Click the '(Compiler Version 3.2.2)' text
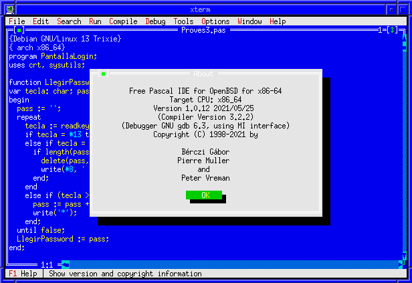The width and height of the screenshot is (412, 283). click(205, 117)
